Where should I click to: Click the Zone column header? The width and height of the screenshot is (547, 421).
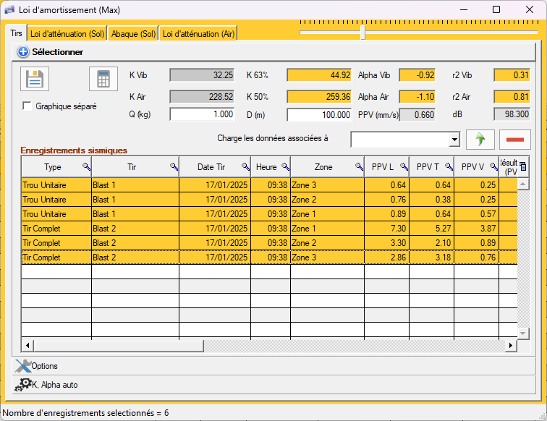(x=328, y=166)
